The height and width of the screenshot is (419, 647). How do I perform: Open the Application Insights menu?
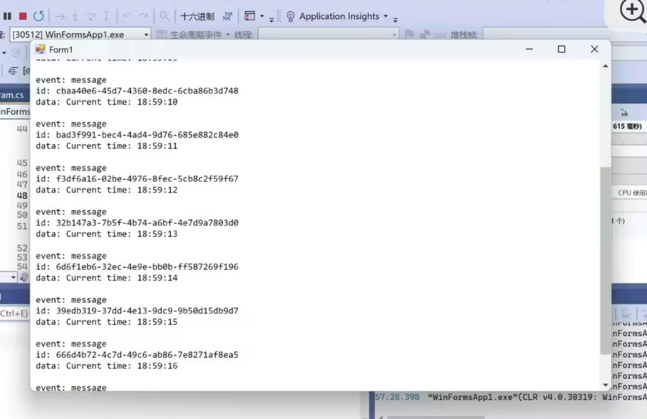point(339,16)
